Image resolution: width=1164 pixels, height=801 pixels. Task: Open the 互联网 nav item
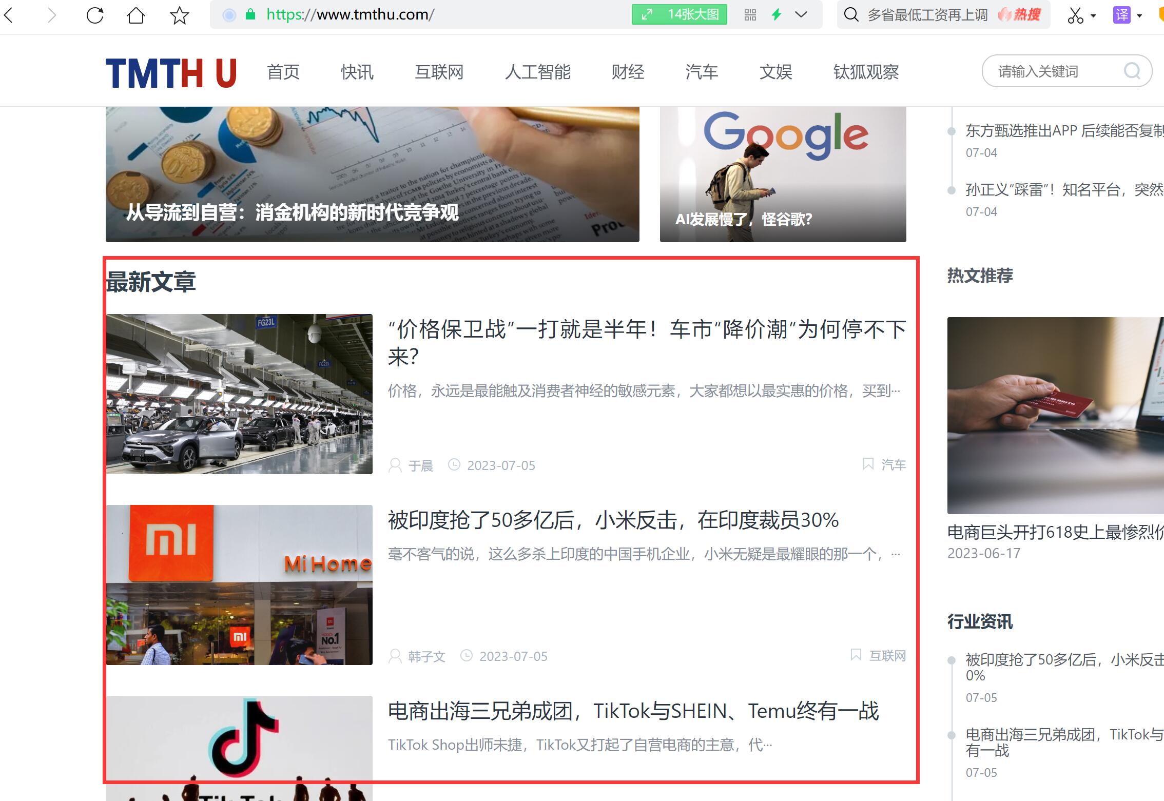[439, 72]
